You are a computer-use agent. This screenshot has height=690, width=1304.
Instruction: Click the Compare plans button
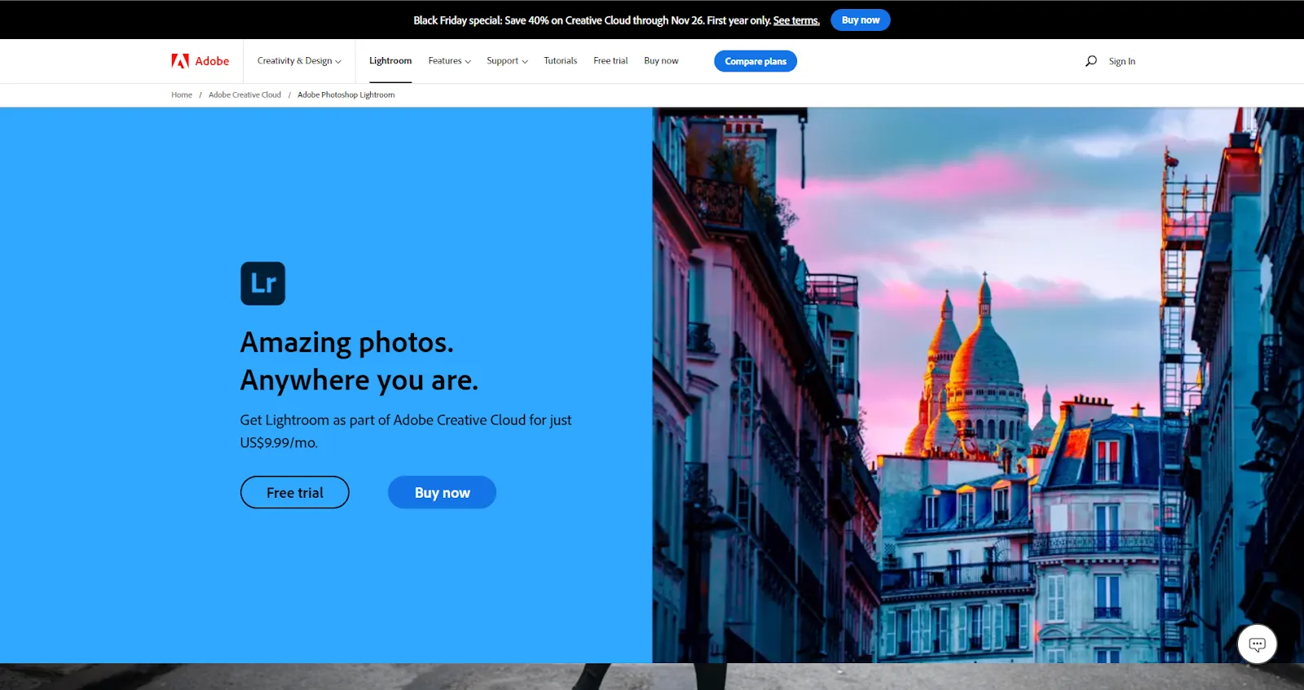[x=756, y=61]
